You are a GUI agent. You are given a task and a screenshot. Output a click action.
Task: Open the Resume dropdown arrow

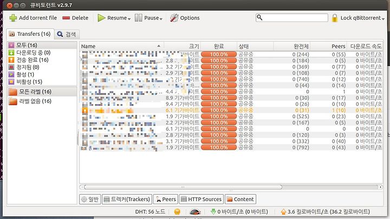[x=129, y=19]
